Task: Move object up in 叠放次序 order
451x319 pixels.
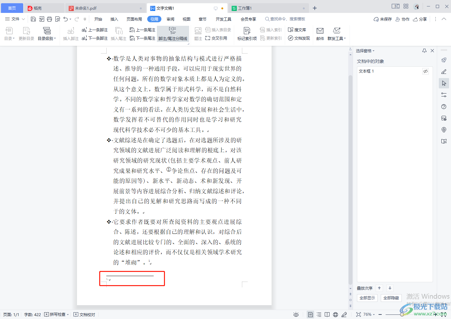Action: coord(379,288)
